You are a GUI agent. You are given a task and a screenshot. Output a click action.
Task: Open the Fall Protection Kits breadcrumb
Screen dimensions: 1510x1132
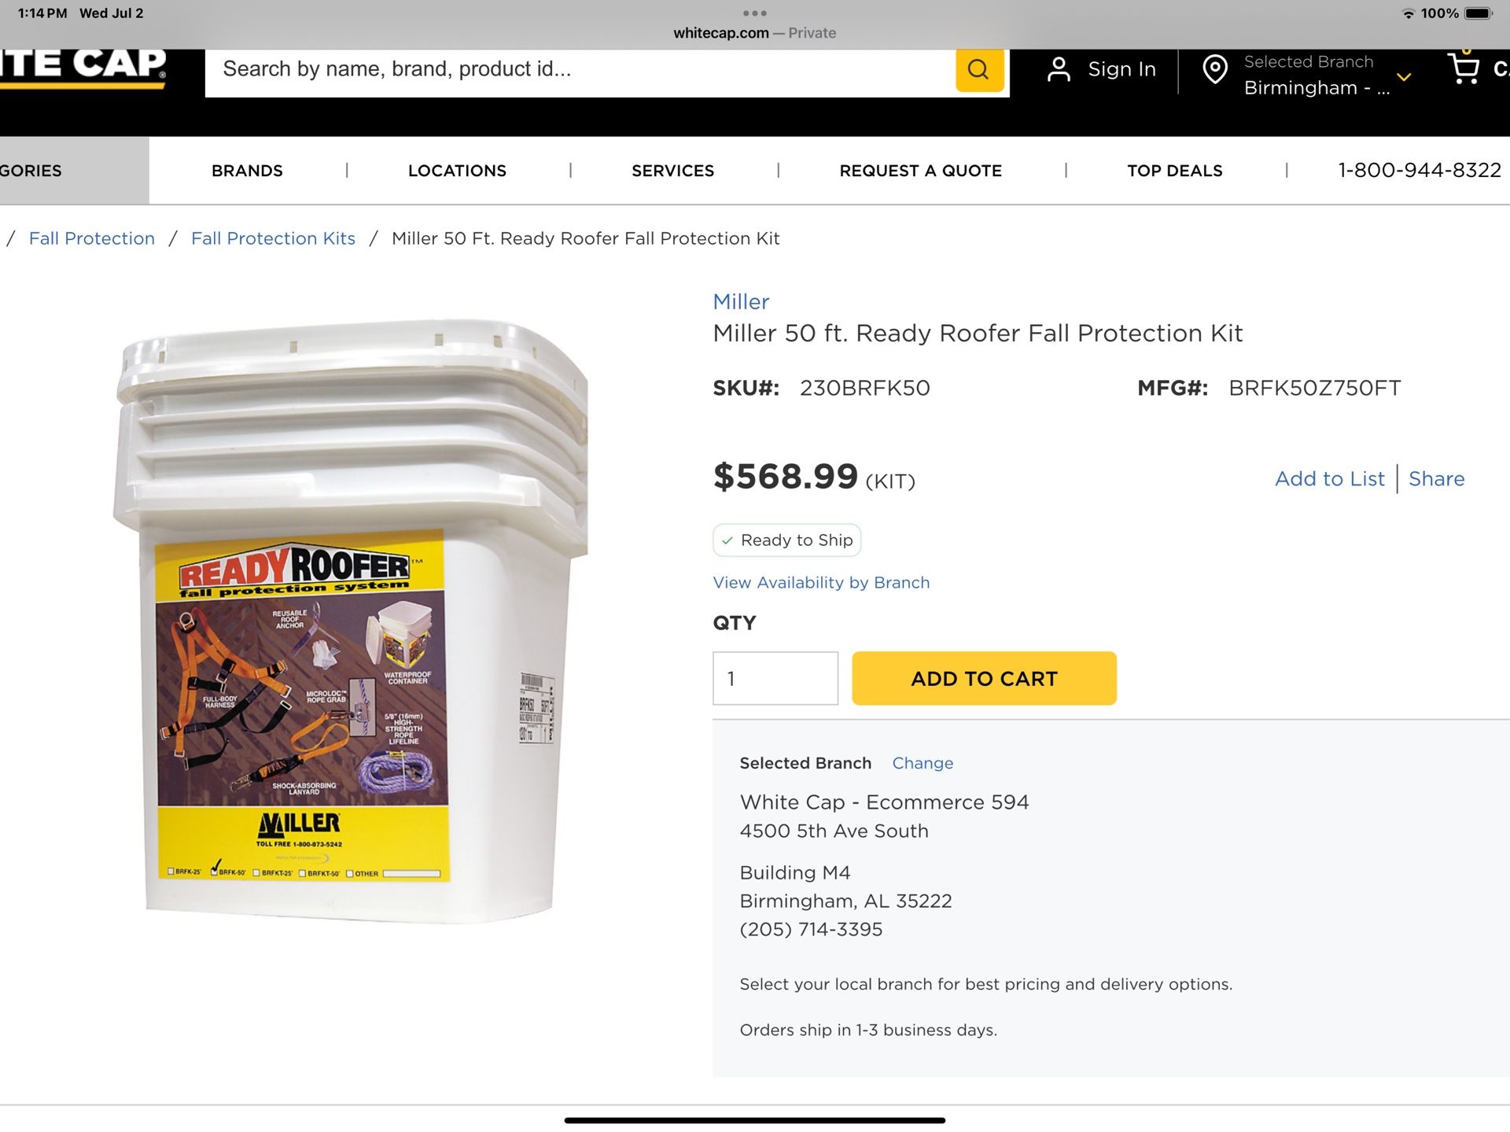[x=273, y=238]
